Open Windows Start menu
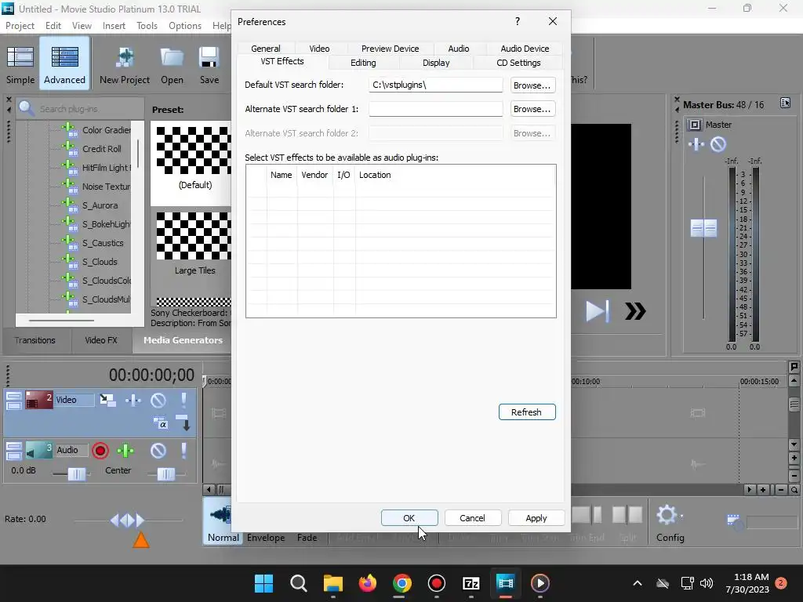Viewport: 803px width, 602px height. (x=263, y=583)
